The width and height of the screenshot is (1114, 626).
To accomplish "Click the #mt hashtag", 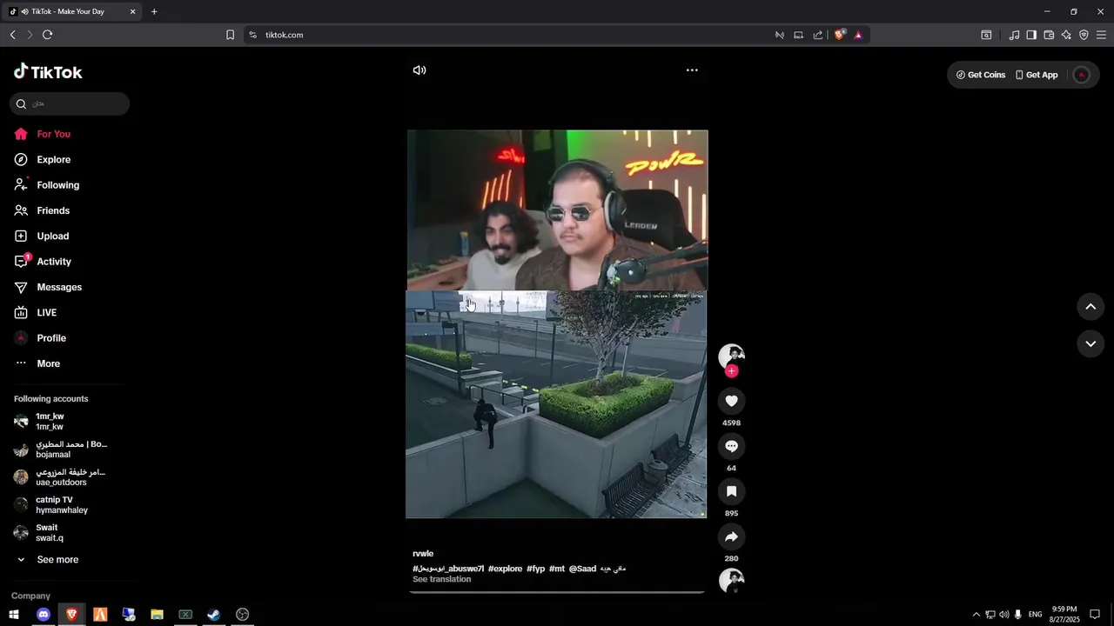I will pos(557,569).
